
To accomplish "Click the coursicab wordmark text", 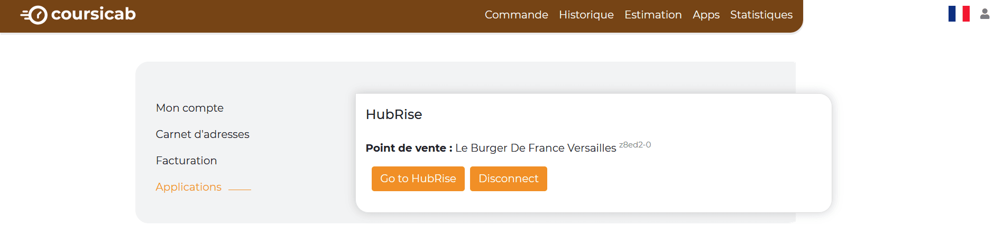I will point(94,14).
